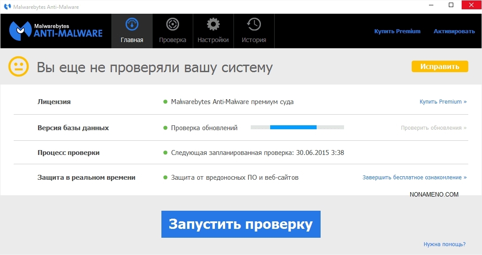The height and width of the screenshot is (255, 482).
Task: Click the Купить Premium header link
Action: click(x=397, y=31)
